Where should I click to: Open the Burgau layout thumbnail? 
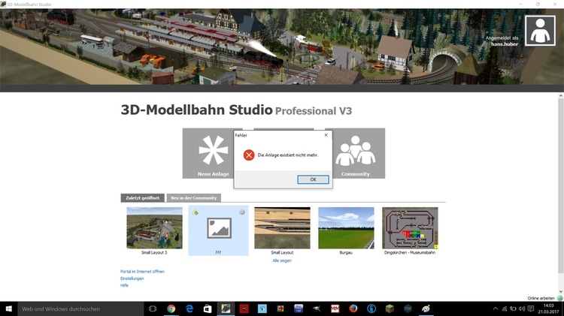(346, 227)
